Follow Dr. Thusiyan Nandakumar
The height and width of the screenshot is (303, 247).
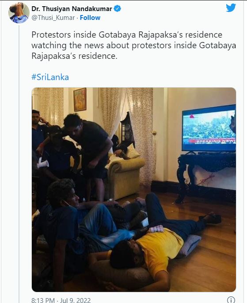[90, 18]
